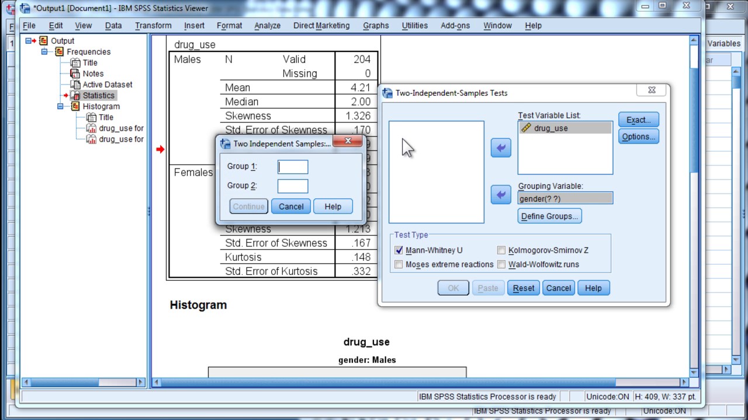This screenshot has width=748, height=420.
Task: Select Notes item in outline tree
Action: (93, 73)
